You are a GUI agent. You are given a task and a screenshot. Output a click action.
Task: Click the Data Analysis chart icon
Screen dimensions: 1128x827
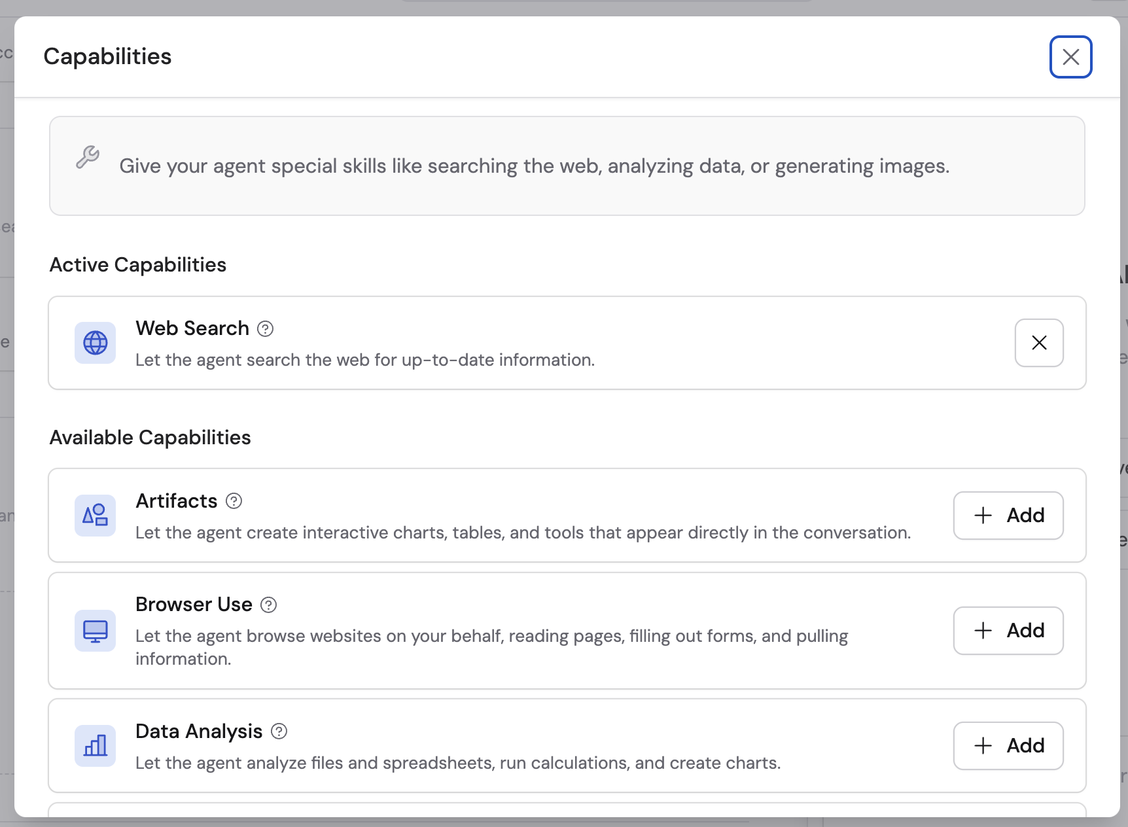pos(95,745)
